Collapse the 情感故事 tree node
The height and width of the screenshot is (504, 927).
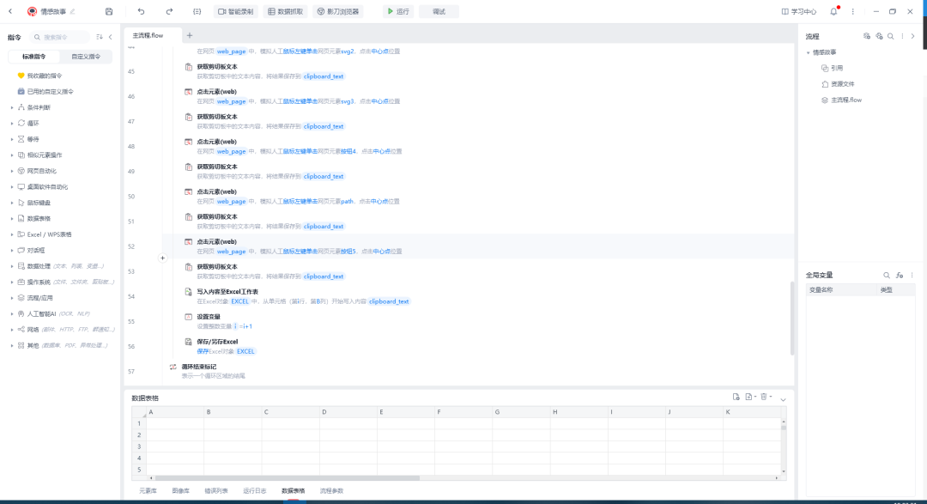point(809,52)
